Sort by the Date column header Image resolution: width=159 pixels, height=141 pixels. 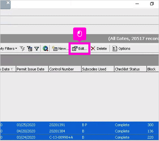pyautogui.click(x=8, y=69)
